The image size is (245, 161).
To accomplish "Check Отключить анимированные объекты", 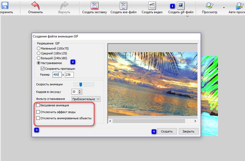I will pos(38,118).
